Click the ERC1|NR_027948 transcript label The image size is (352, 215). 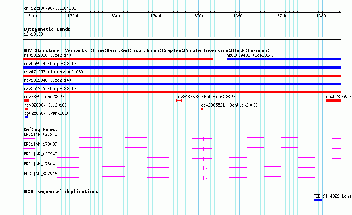(x=40, y=134)
